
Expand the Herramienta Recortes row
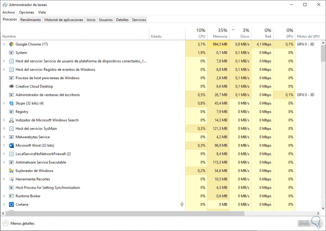[4, 179]
